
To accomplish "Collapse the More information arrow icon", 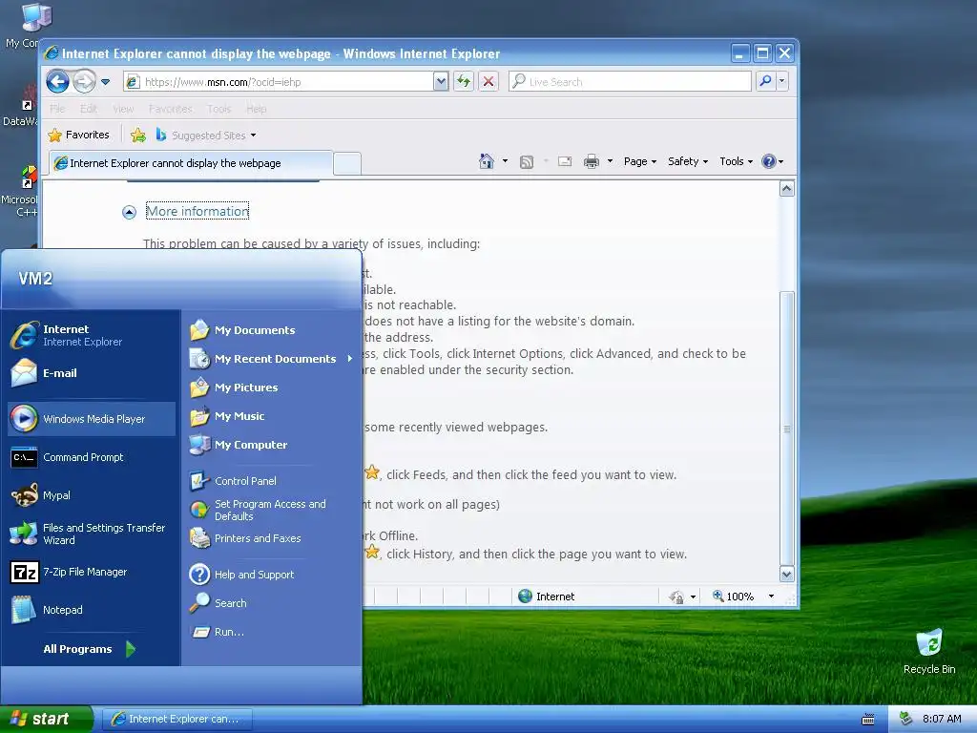I will pos(129,213).
